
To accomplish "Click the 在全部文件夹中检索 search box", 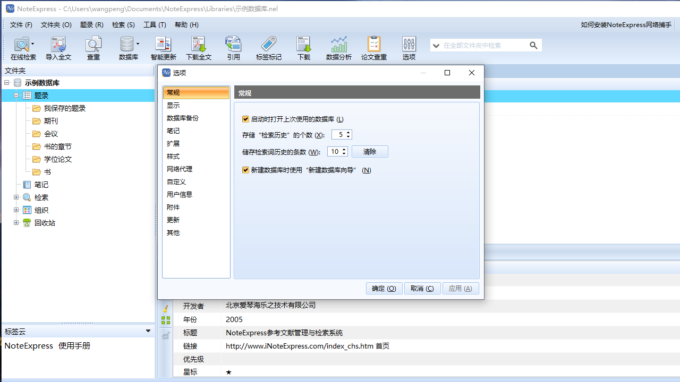I will 483,45.
